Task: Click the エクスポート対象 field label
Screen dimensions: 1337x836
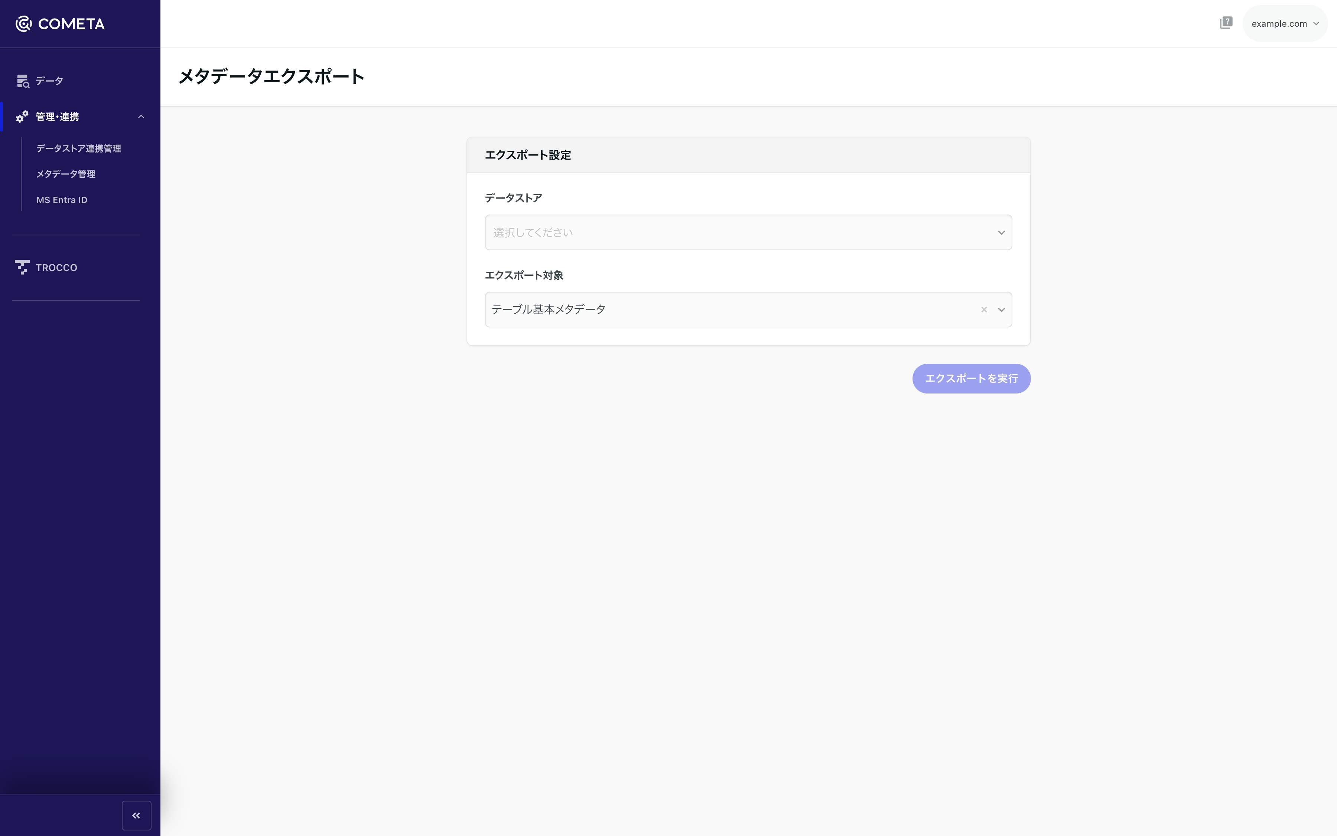Action: pos(524,275)
